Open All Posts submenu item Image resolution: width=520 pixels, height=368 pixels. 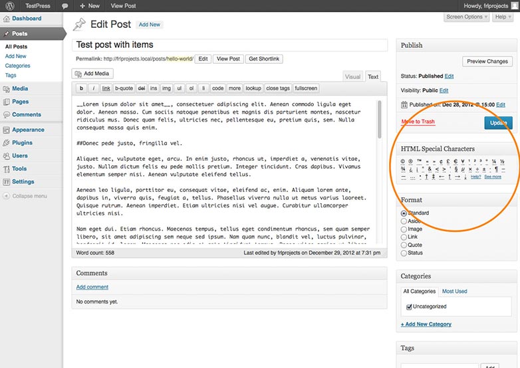[16, 46]
